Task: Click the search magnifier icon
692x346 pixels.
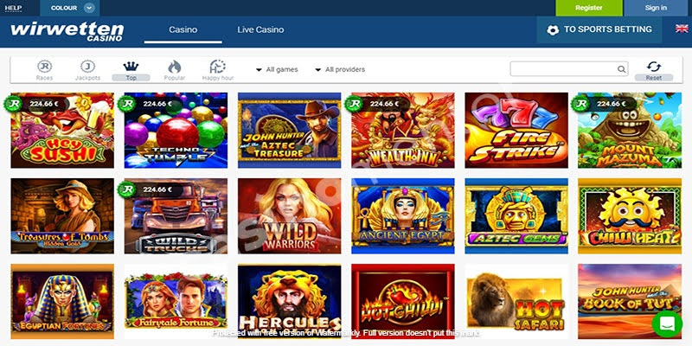Action: click(x=622, y=70)
